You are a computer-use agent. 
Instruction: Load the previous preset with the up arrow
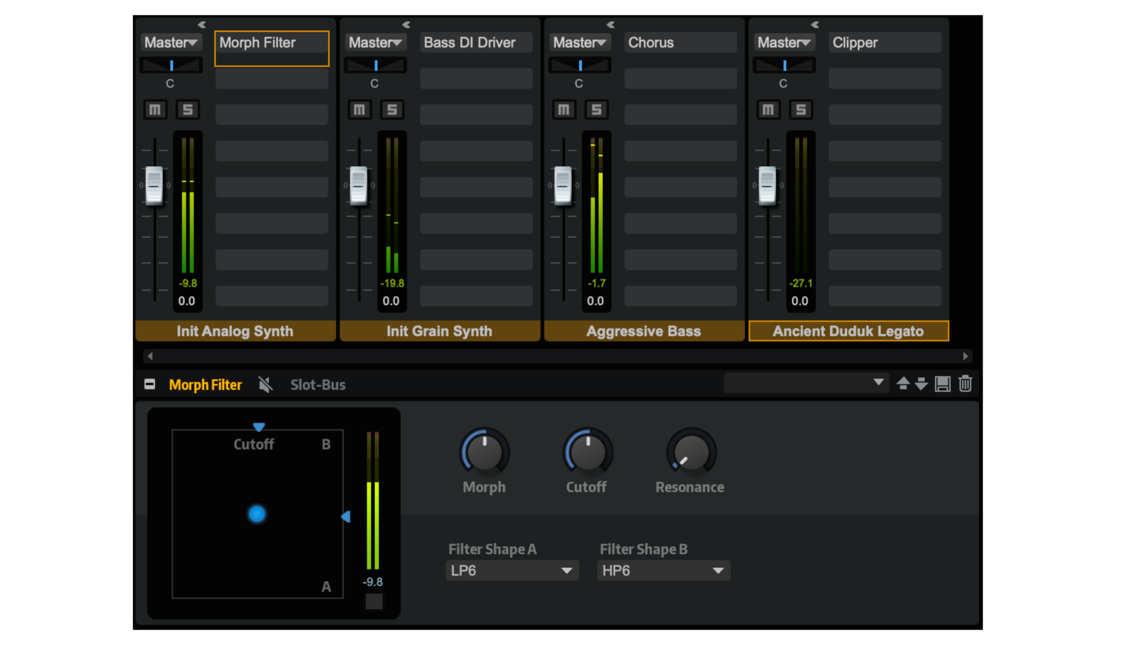tap(902, 384)
